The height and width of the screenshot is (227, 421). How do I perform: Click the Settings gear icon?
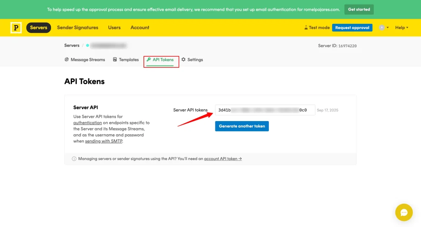click(x=183, y=60)
